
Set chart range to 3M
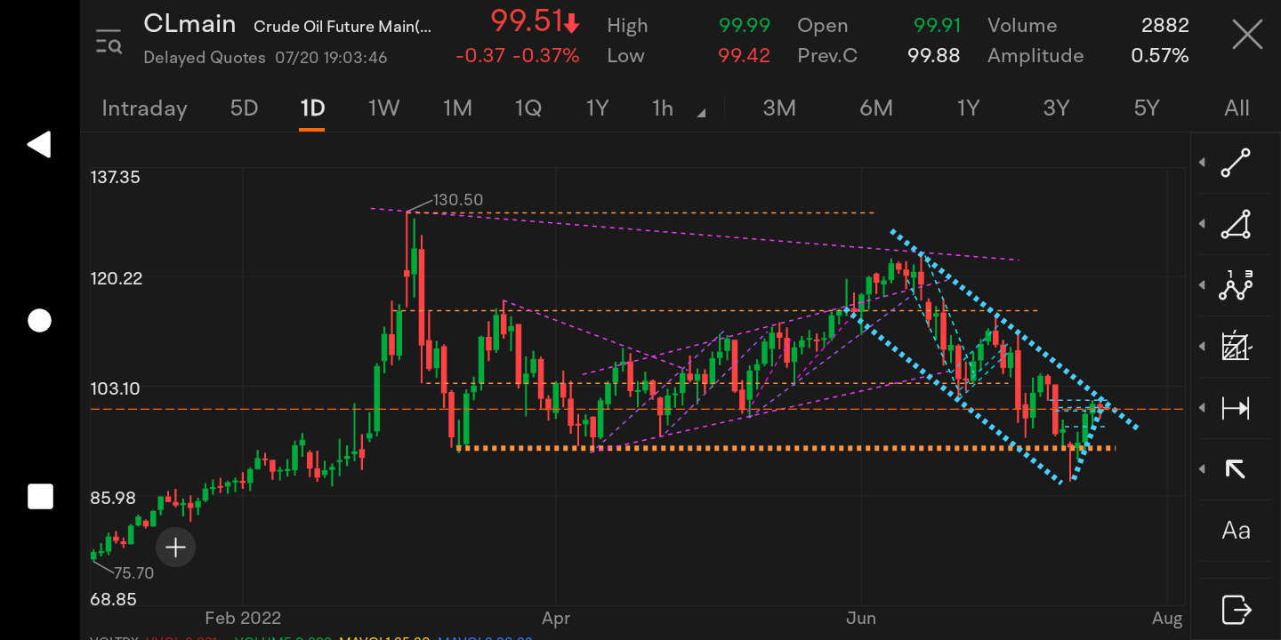[779, 108]
